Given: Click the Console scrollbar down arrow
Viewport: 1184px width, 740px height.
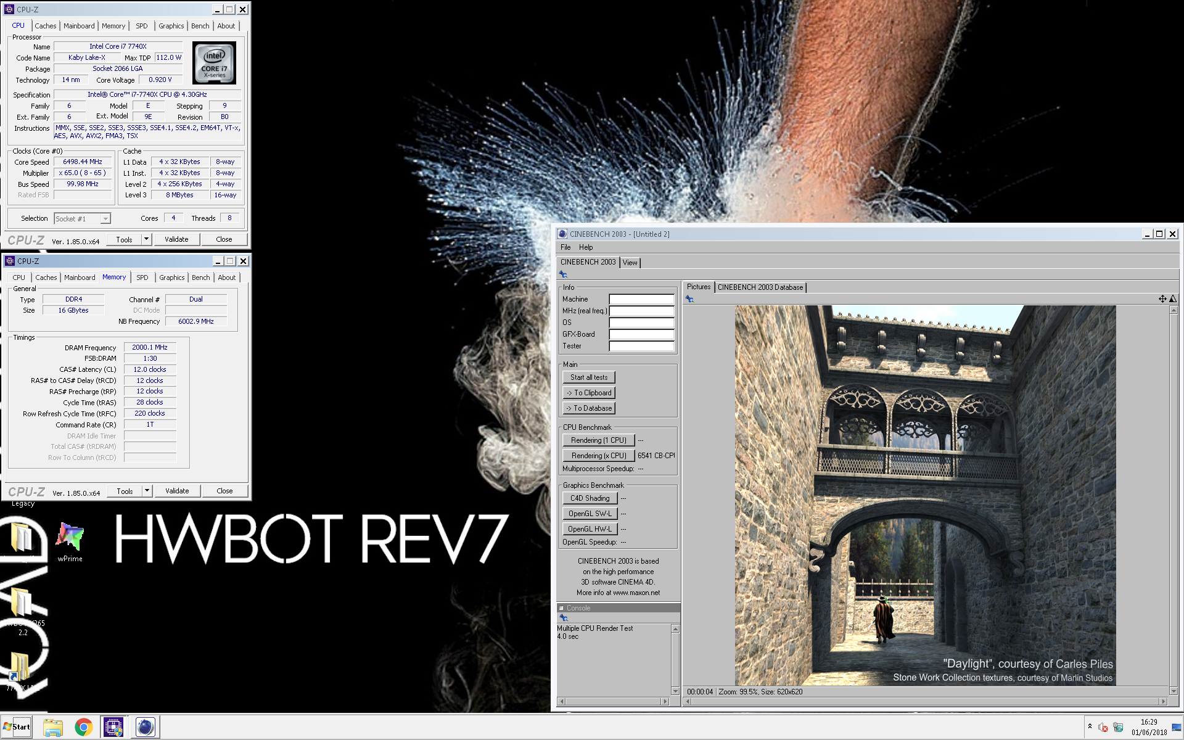Looking at the screenshot, I should pyautogui.click(x=675, y=691).
